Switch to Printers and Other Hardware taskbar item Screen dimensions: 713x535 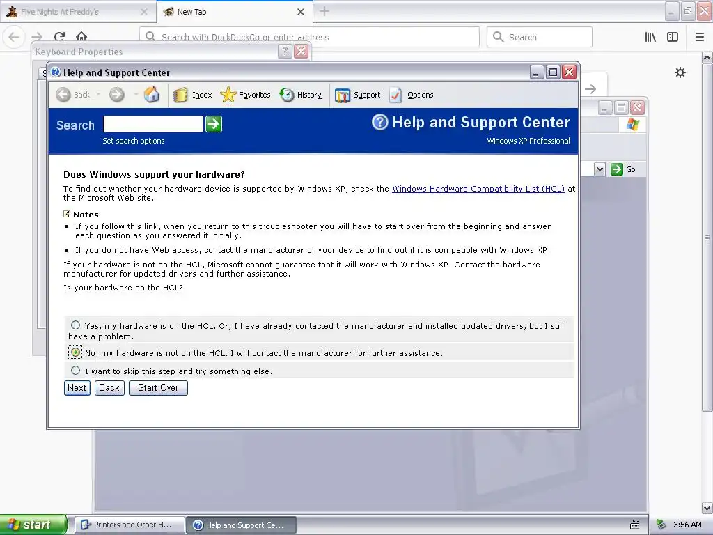tap(130, 525)
